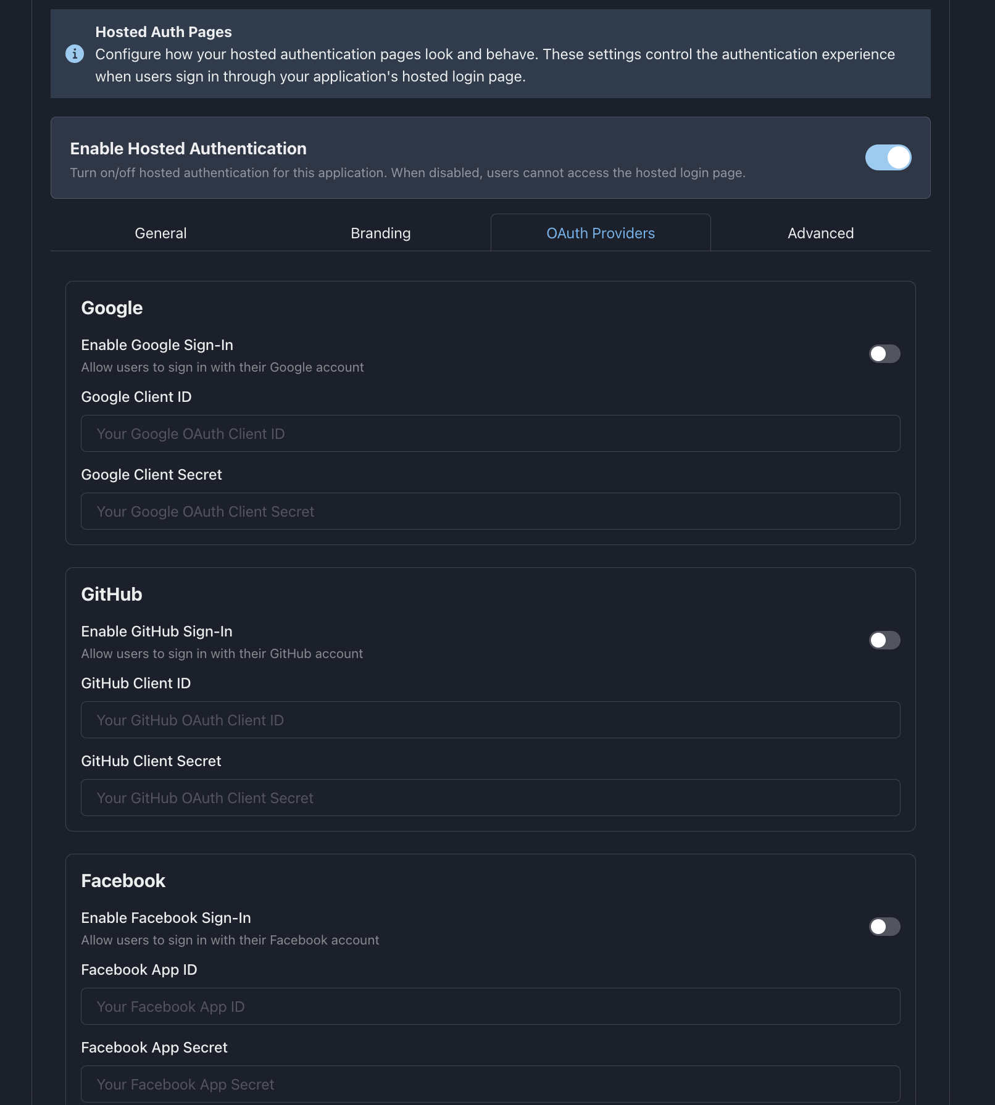Click into the Google Client Secret field
This screenshot has height=1105, width=995.
click(490, 511)
